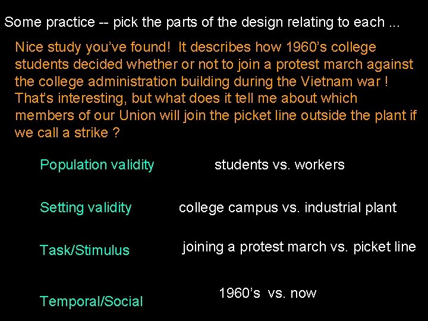Click the 'Task/Stimulus' label
Screen dimensions: 428x321
(x=84, y=250)
